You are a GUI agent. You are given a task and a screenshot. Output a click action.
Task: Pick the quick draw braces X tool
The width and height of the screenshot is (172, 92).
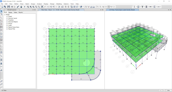coord(1,30)
